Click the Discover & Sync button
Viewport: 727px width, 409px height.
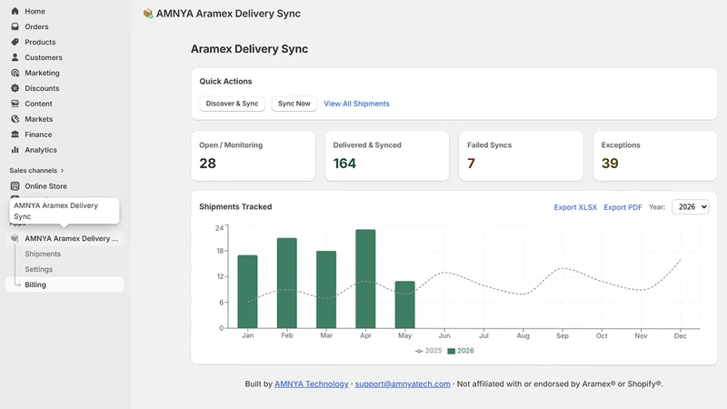click(x=232, y=104)
